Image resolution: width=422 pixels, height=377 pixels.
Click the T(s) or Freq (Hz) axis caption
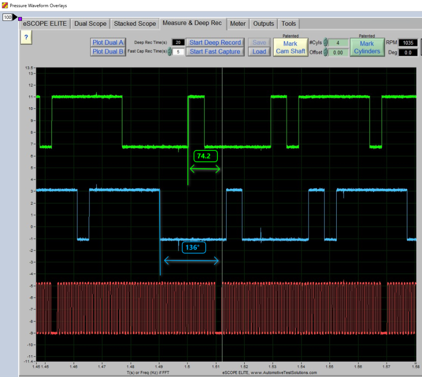pos(148,373)
